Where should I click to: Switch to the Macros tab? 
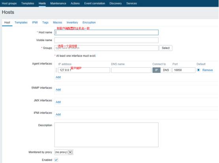coord(57,23)
